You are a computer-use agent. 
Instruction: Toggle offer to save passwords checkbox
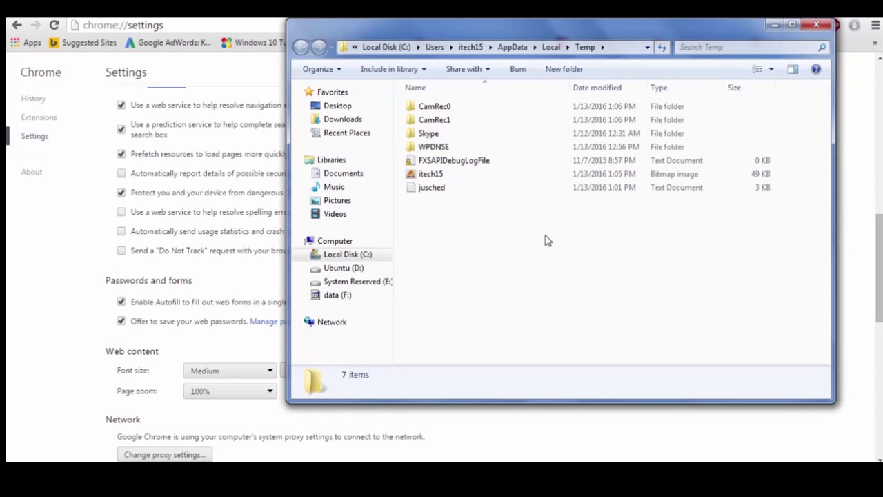click(121, 321)
